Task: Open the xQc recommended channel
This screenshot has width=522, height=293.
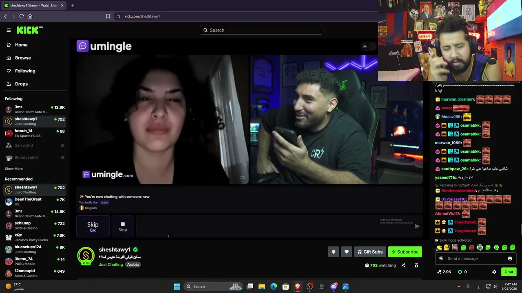Action: [x=35, y=237]
